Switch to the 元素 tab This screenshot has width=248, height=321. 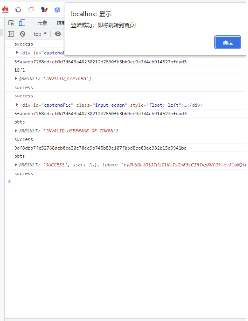(42, 23)
